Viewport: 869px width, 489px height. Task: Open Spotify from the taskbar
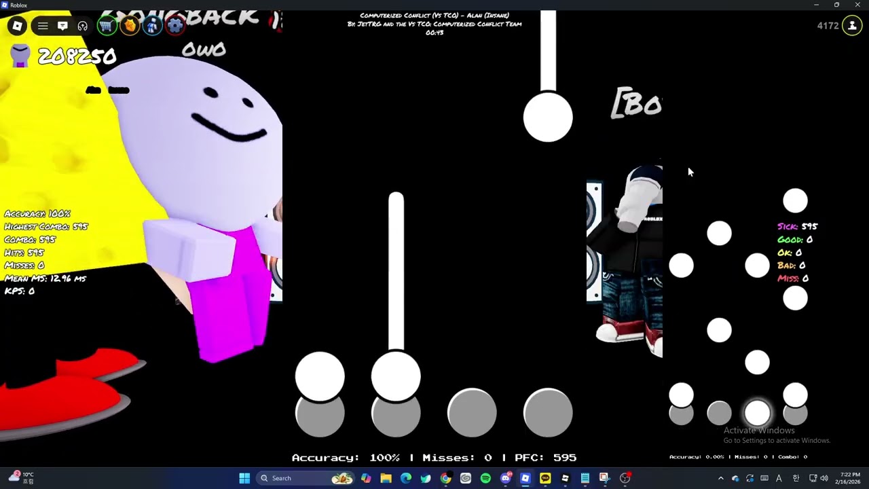pyautogui.click(x=485, y=478)
